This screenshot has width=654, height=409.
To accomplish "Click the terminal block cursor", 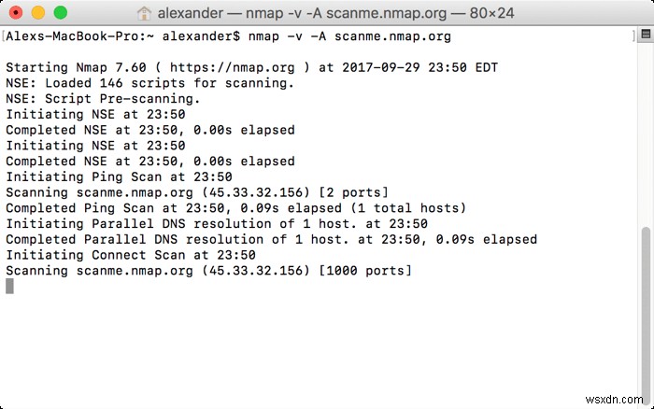I will click(9, 286).
